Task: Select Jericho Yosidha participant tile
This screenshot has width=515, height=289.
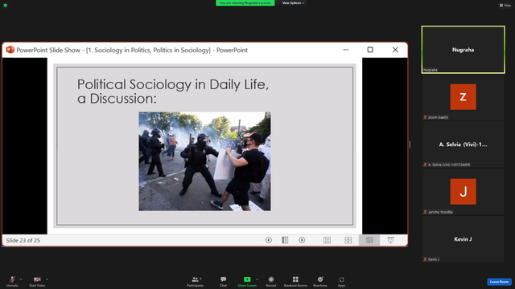Action: (x=463, y=192)
